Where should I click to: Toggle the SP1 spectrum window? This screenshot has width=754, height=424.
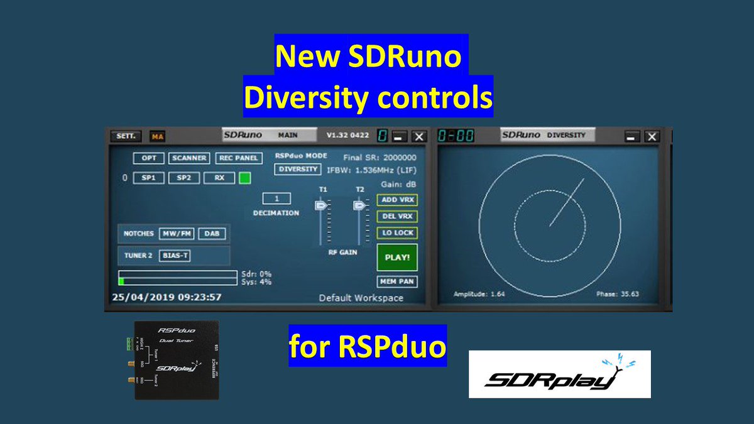[148, 178]
